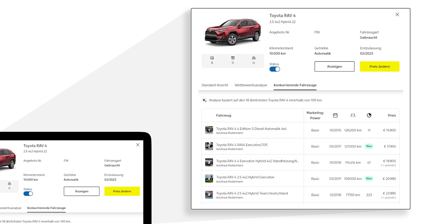Switch to the Wettbewerbsanalyse tab
Viewport: 446px width, 224px height.
tap(251, 85)
